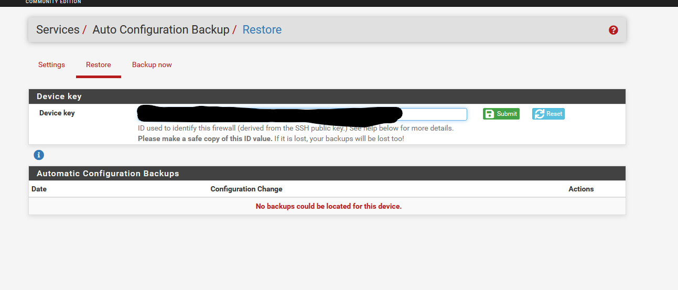Viewport: 678px width, 290px height.
Task: Click the Date column header
Action: [39, 189]
